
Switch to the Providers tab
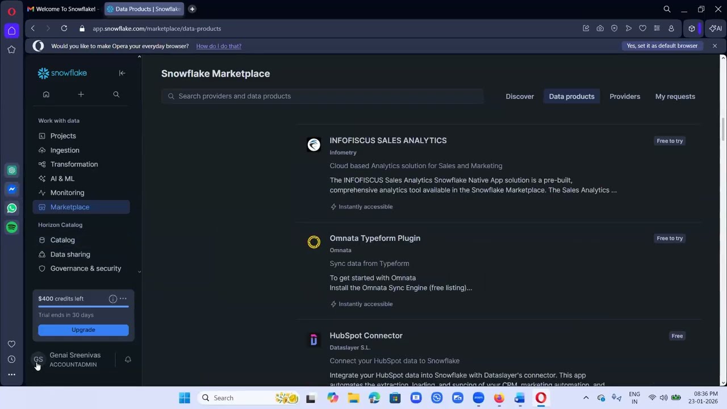pos(625,97)
